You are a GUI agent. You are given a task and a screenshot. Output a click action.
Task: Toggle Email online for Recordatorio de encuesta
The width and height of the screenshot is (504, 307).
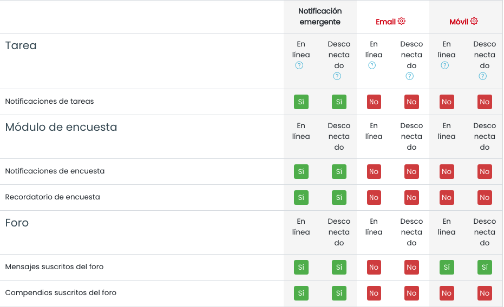[374, 197]
